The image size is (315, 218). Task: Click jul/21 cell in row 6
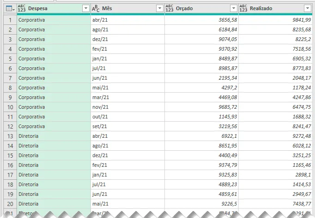127,68
